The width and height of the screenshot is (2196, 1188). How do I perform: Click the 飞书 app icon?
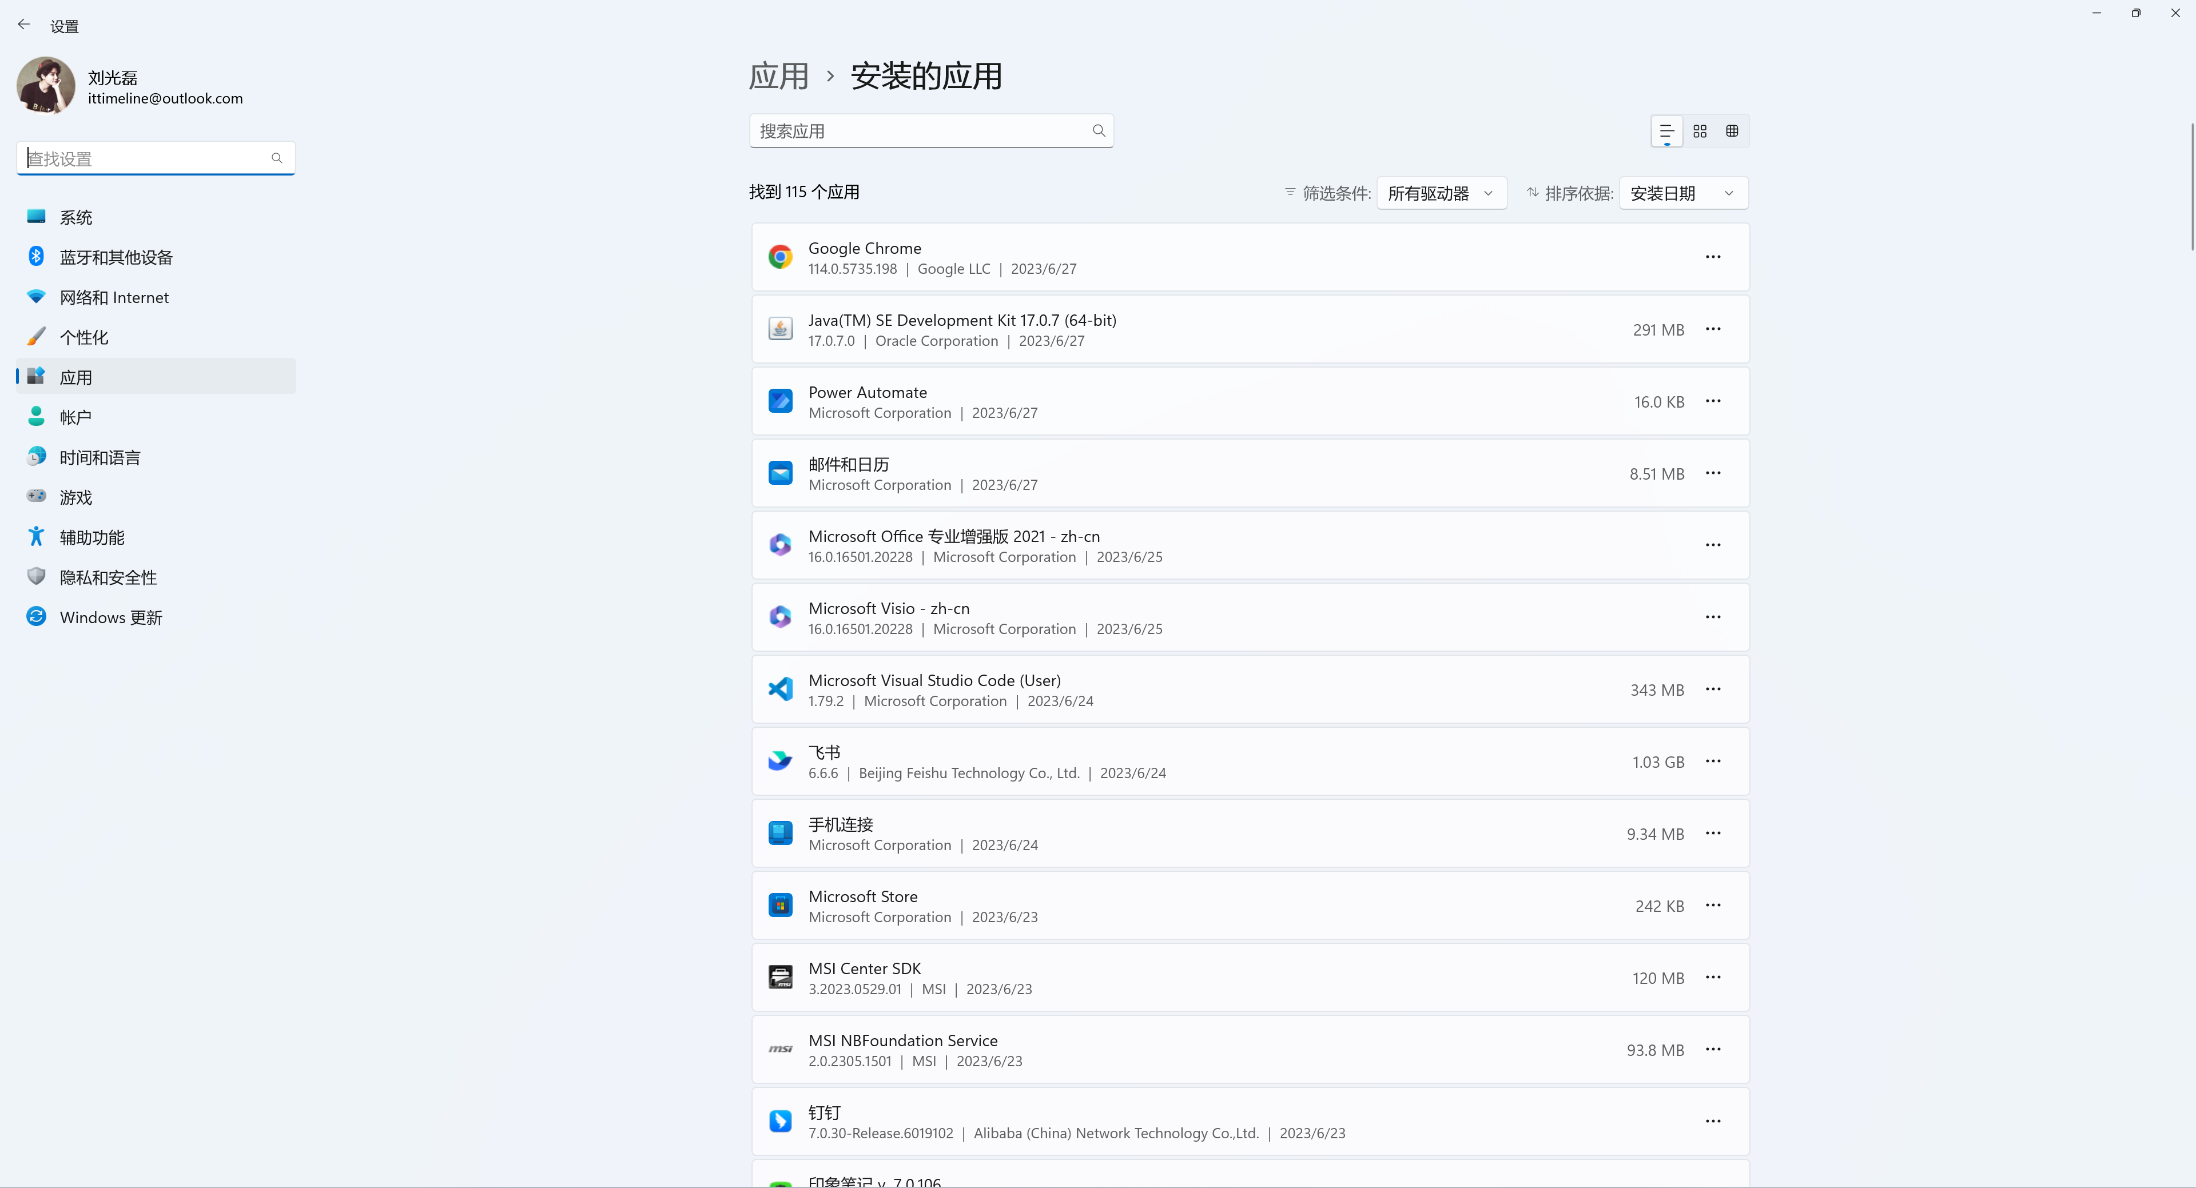pyautogui.click(x=780, y=761)
